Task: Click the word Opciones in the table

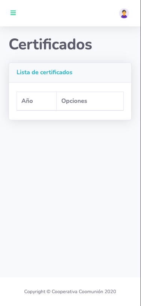Action: pyautogui.click(x=74, y=101)
